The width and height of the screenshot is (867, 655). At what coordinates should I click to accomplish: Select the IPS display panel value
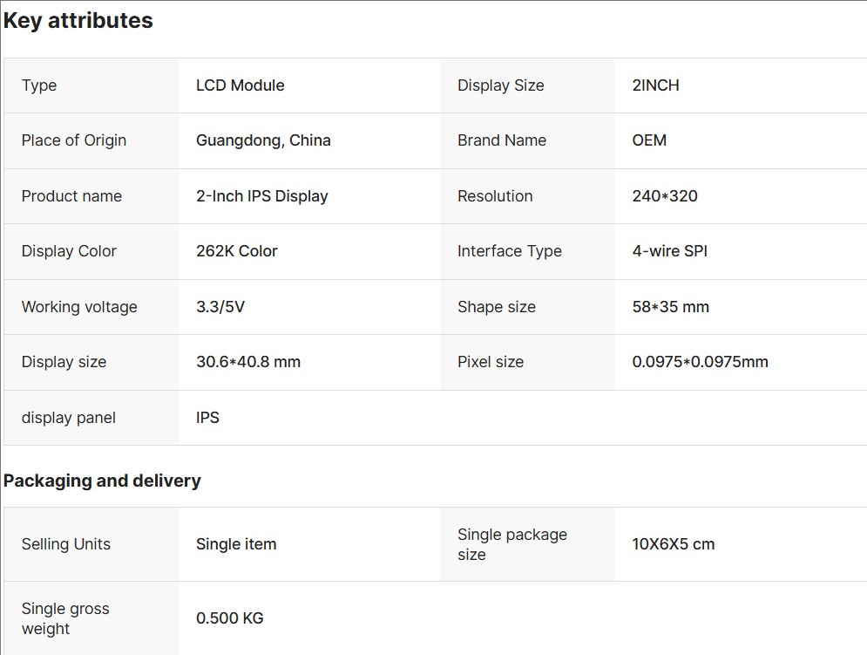point(208,418)
